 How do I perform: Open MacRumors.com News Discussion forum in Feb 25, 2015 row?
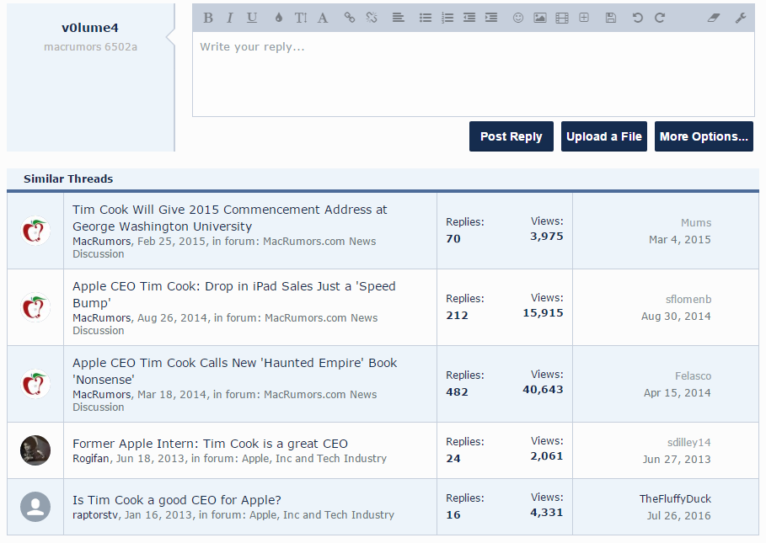pos(224,248)
